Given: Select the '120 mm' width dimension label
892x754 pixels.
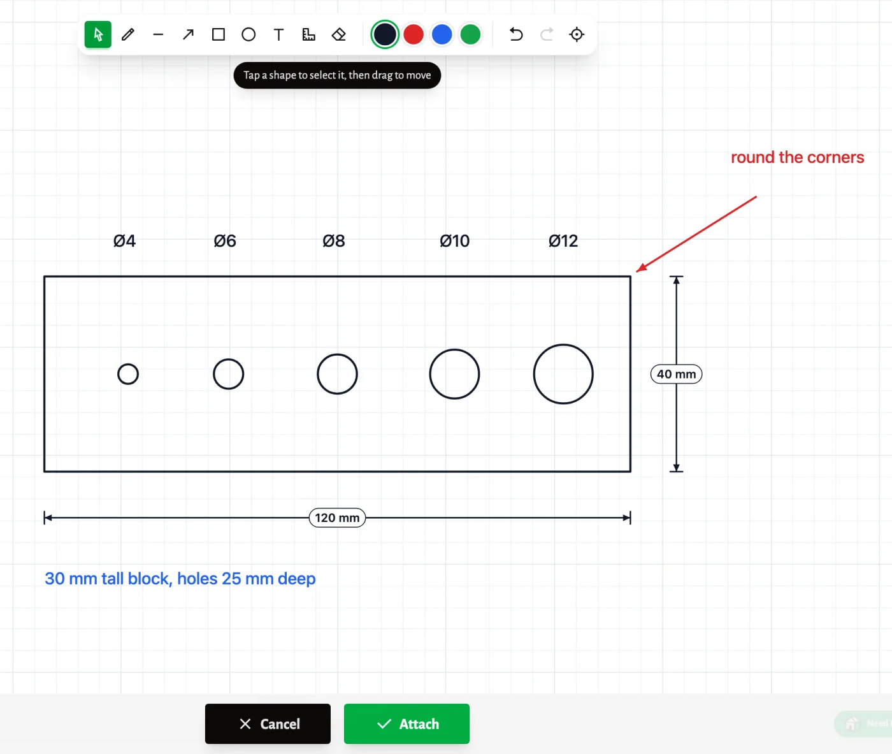Looking at the screenshot, I should tap(337, 518).
